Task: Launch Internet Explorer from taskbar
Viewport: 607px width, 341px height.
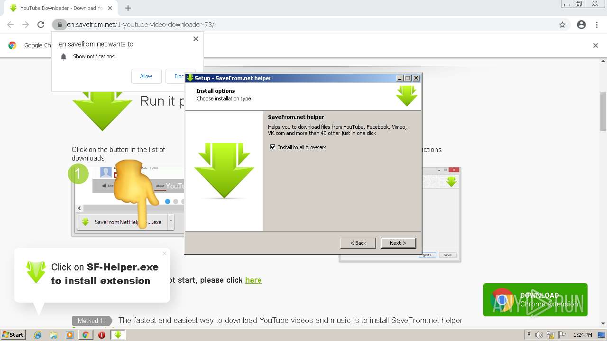Action: pos(38,335)
